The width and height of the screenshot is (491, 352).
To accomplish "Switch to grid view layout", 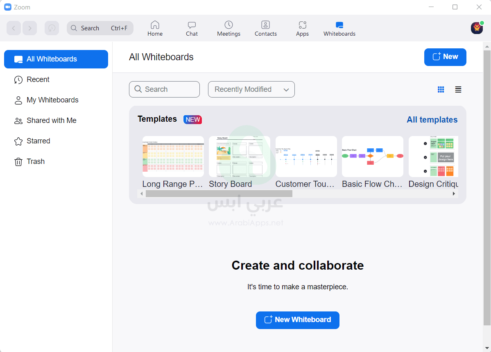I will (x=441, y=89).
